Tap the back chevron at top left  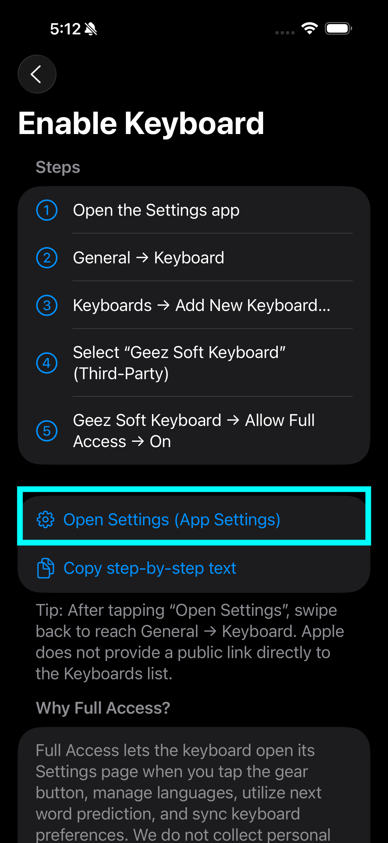pos(37,74)
